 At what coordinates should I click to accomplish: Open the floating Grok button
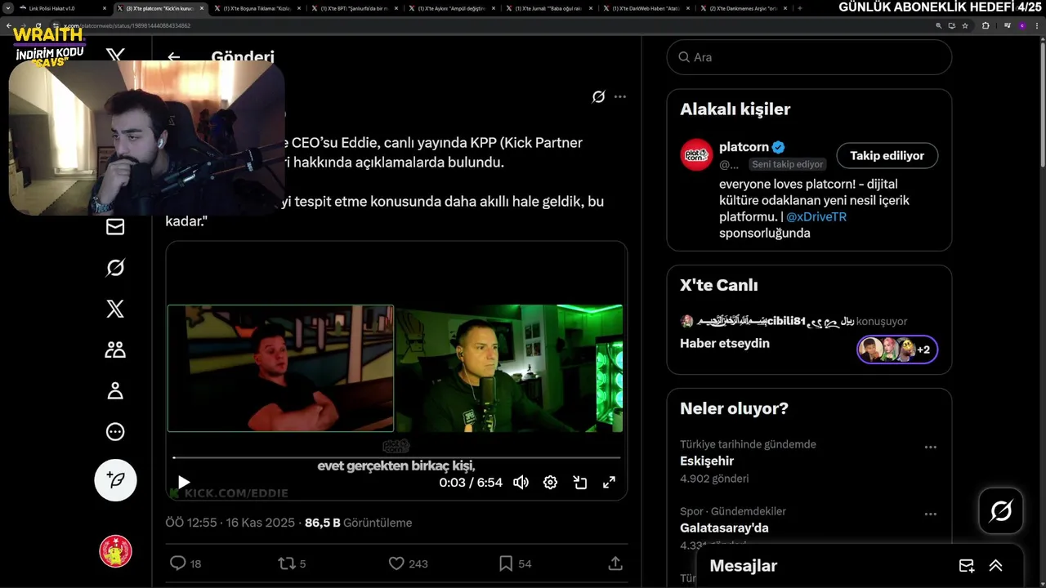(1001, 511)
